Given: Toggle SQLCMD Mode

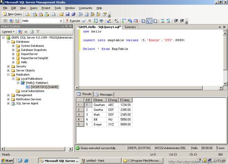Looking at the screenshot, I should [136, 21].
